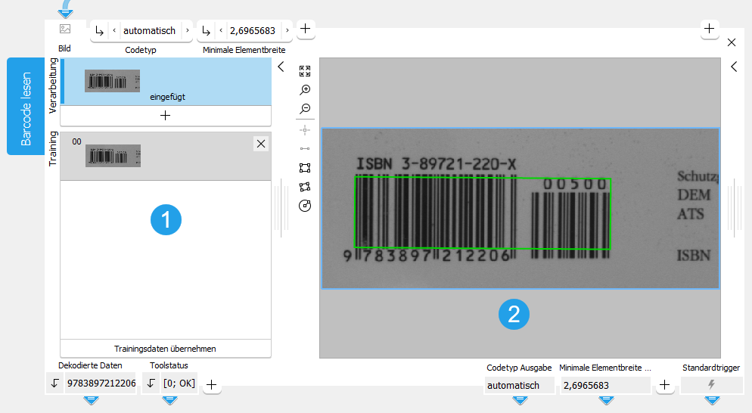This screenshot has height=413, width=752.
Task: Open the Barcode lesen tab
Action: point(26,107)
